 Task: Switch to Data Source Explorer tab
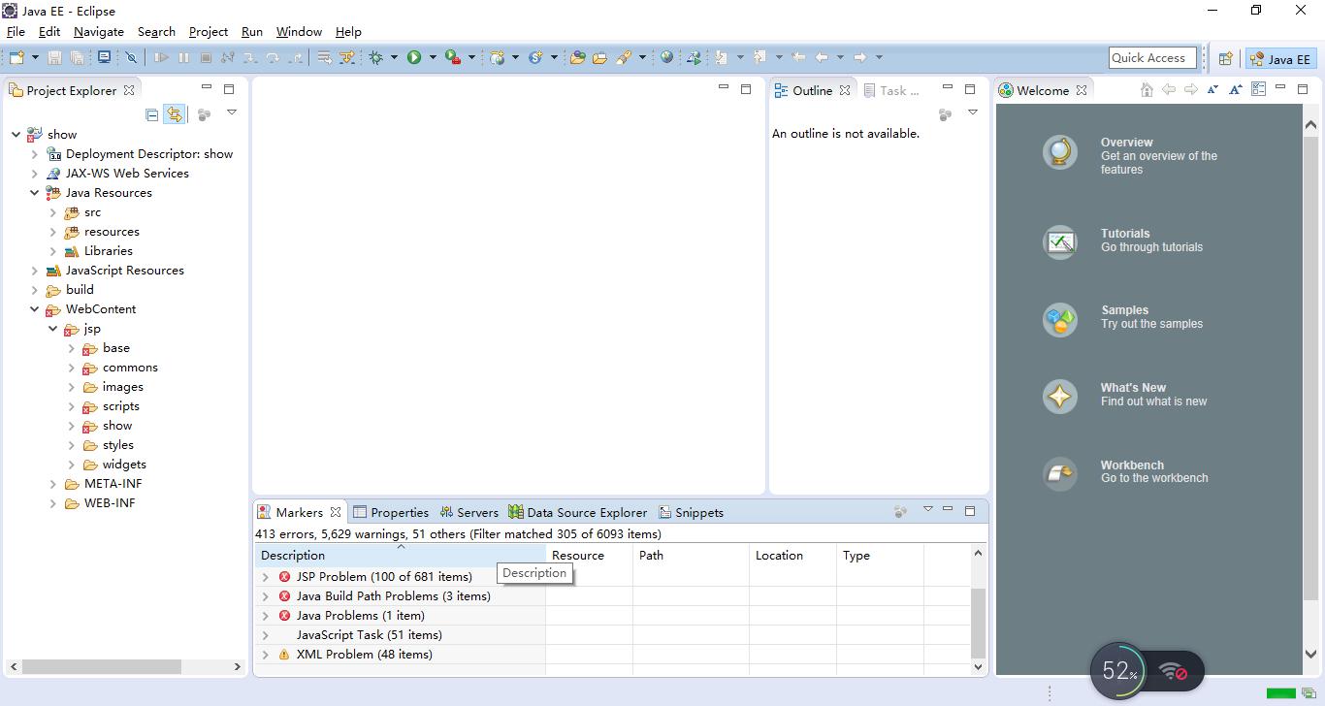pos(578,512)
